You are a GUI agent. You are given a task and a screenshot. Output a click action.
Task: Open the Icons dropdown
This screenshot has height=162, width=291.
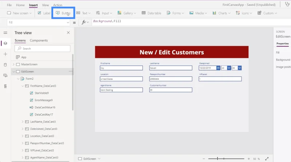[244, 13]
